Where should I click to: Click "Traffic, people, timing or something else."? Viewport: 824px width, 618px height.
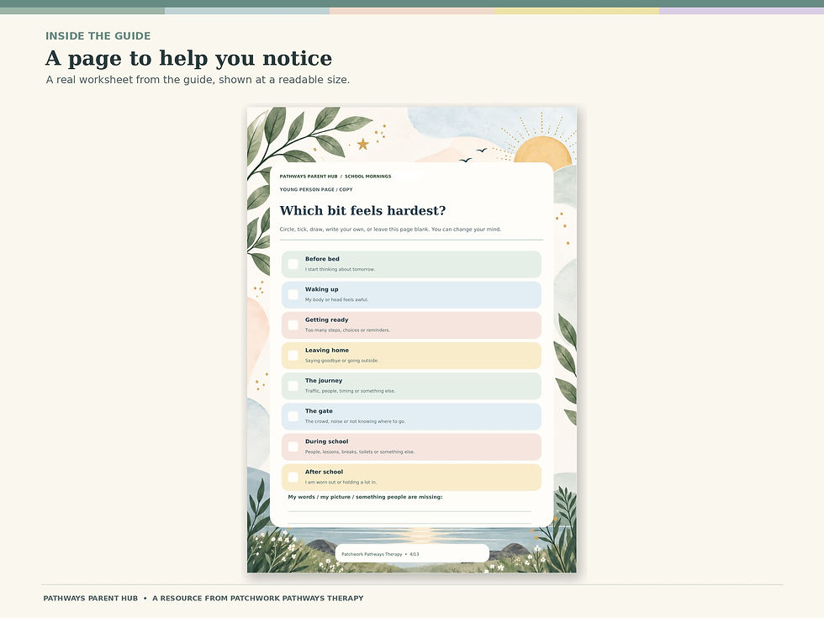(351, 392)
